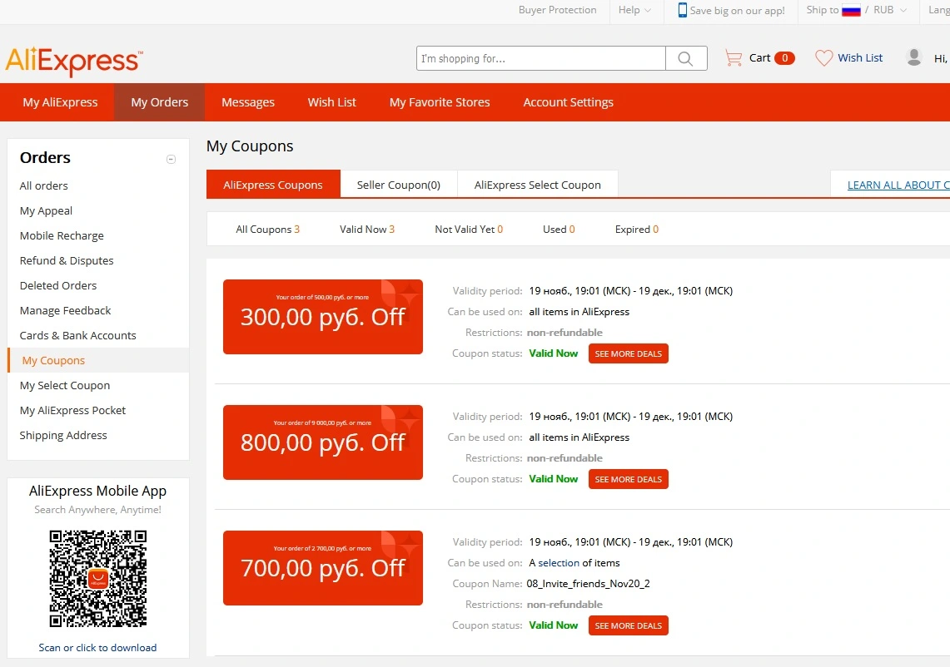Filter by Used coupons

pyautogui.click(x=559, y=230)
